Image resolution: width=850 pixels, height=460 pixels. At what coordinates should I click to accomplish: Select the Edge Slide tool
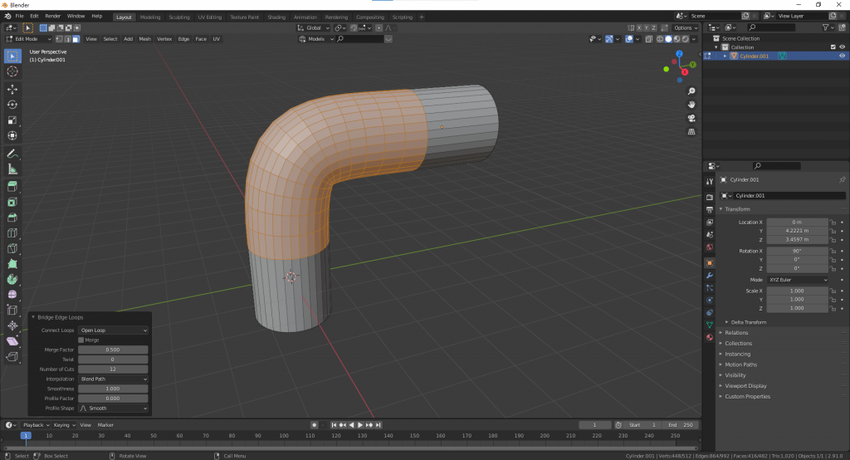tap(12, 311)
